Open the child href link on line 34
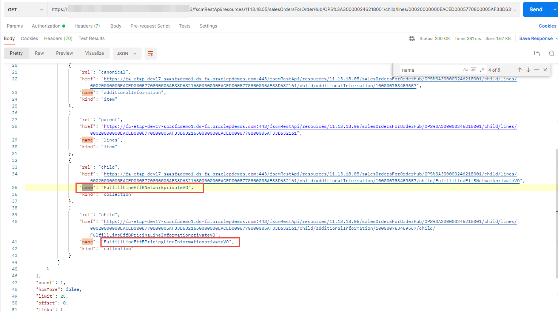This screenshot has height=312, width=558. pos(305,177)
